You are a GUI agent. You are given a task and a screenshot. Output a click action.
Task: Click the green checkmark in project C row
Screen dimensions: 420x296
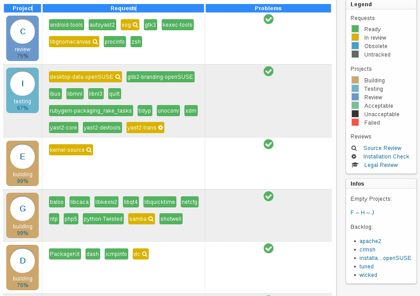point(269,19)
